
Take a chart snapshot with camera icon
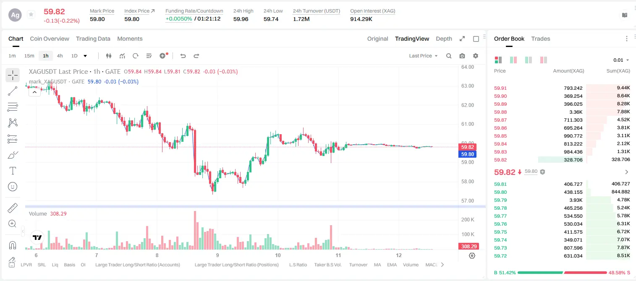(x=462, y=56)
